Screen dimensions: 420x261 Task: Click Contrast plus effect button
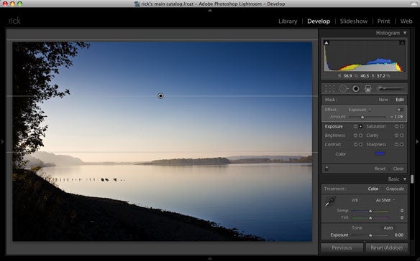click(361, 145)
